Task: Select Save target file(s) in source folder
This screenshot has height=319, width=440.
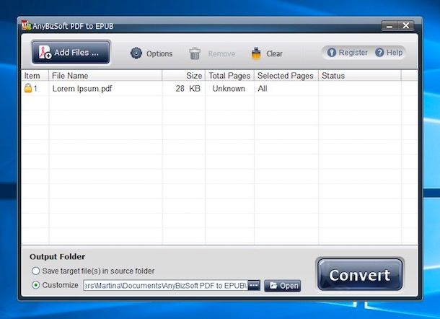Action: (x=36, y=271)
